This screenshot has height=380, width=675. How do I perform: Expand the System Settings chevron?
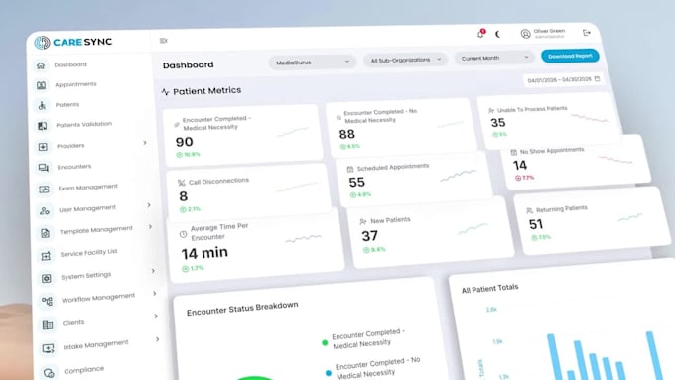click(x=153, y=271)
